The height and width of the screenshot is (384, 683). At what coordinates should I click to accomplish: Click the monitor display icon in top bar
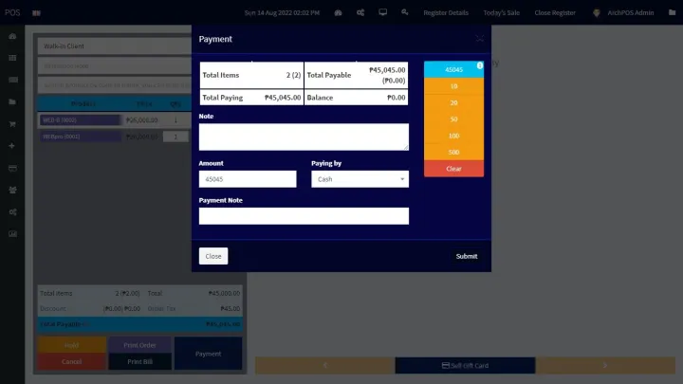(x=382, y=13)
